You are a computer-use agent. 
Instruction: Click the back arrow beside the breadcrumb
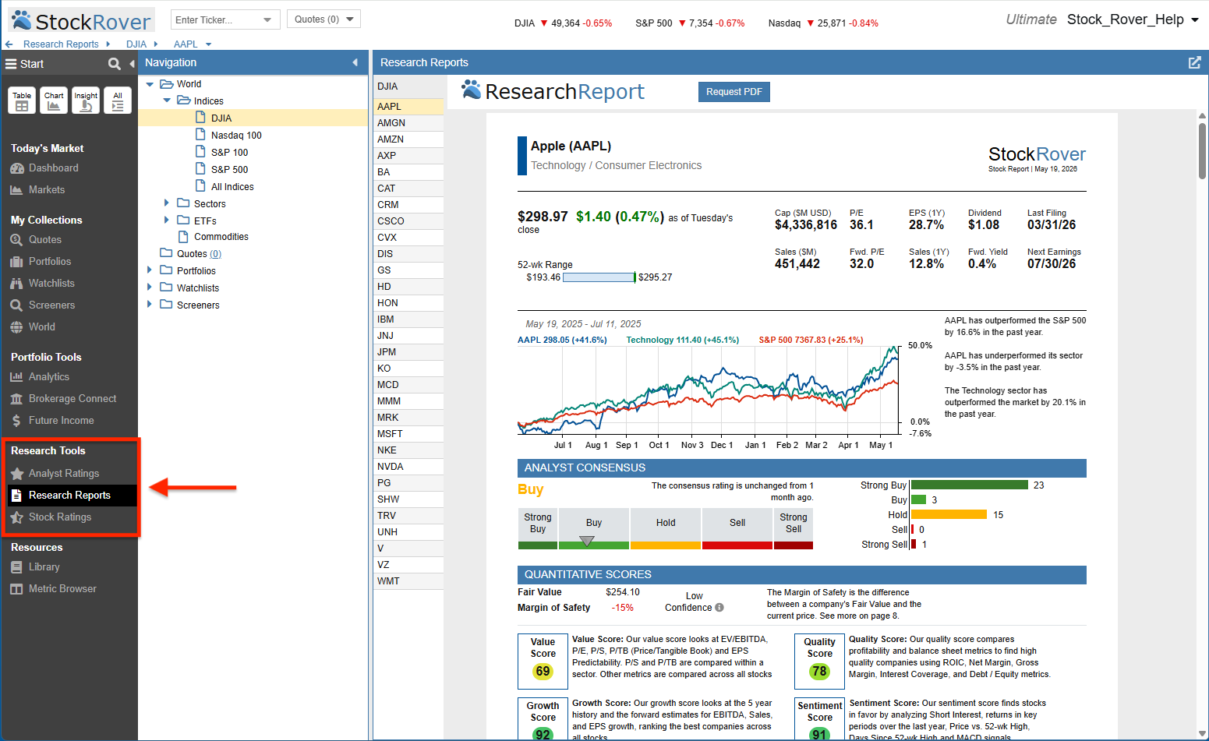[9, 44]
